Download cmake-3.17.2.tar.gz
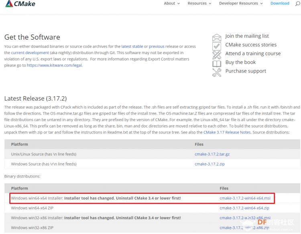 [x=212, y=154]
